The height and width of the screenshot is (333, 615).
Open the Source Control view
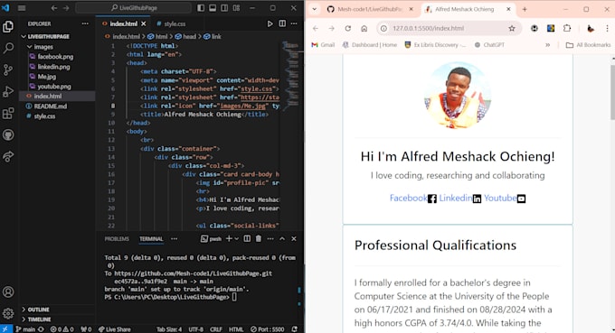pyautogui.click(x=8, y=69)
